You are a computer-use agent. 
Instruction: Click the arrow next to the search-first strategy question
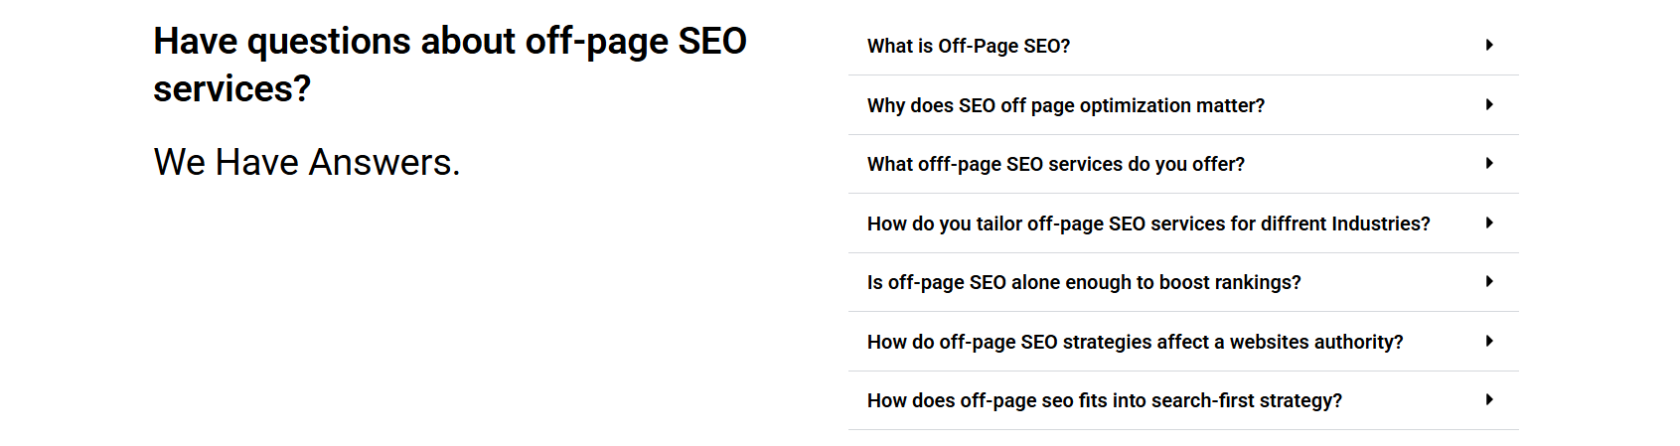[1489, 399]
